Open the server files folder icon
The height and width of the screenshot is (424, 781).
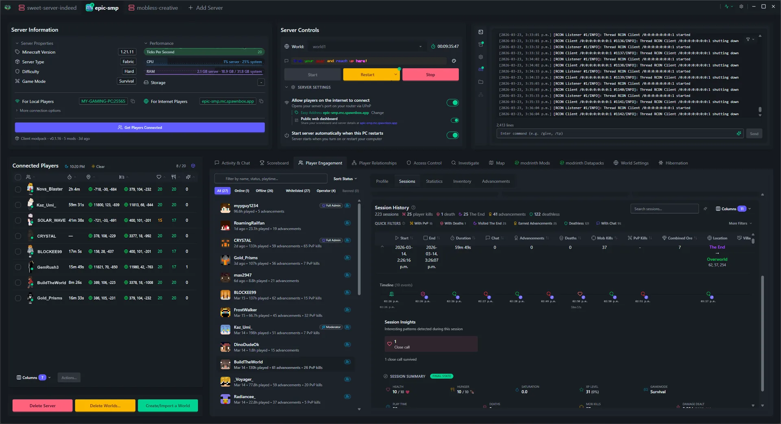[x=480, y=82]
